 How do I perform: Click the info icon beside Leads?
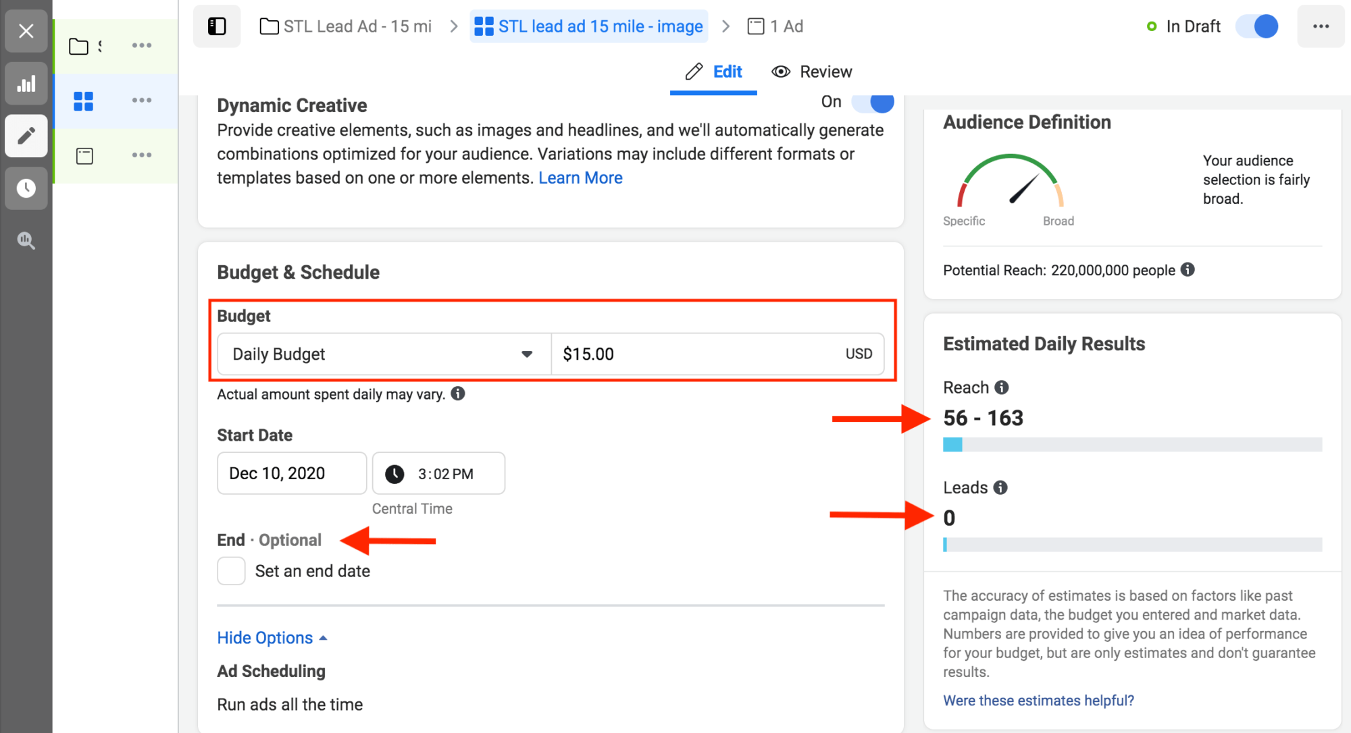pyautogui.click(x=1000, y=487)
